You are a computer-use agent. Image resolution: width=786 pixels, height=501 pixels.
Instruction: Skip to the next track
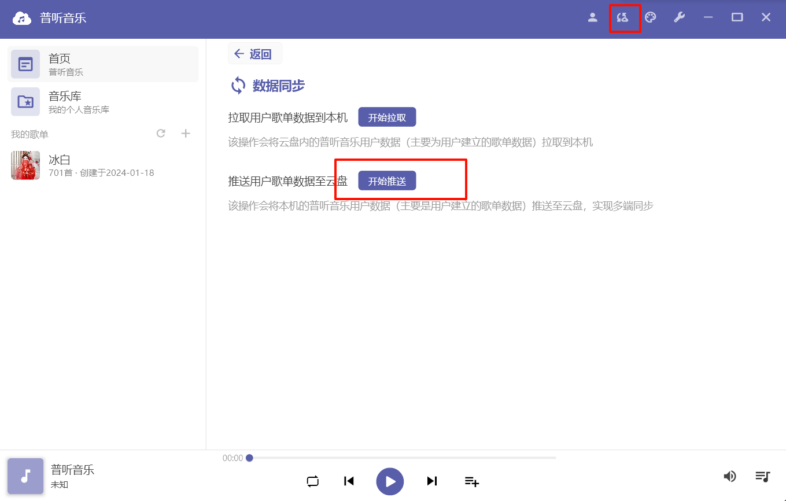coord(431,481)
